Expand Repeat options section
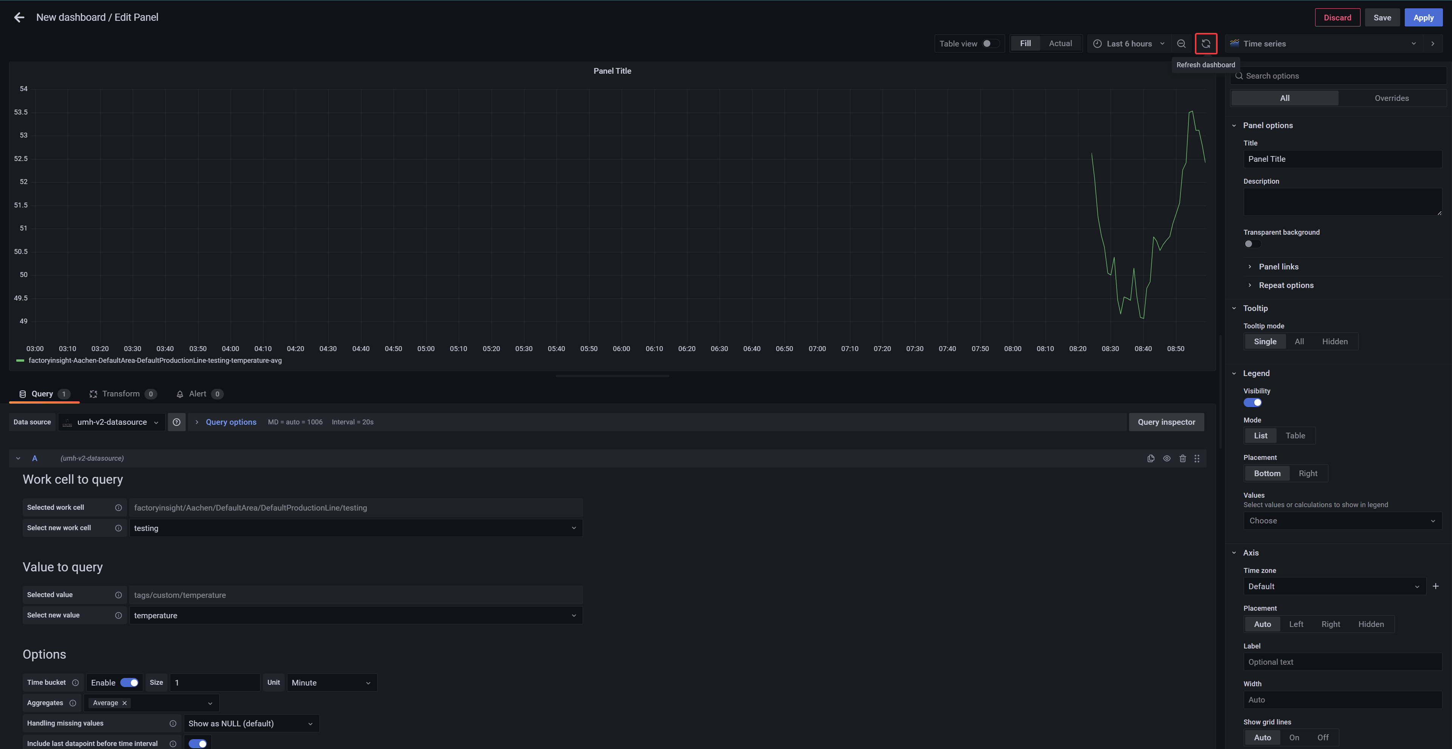1452x749 pixels. pos(1286,286)
